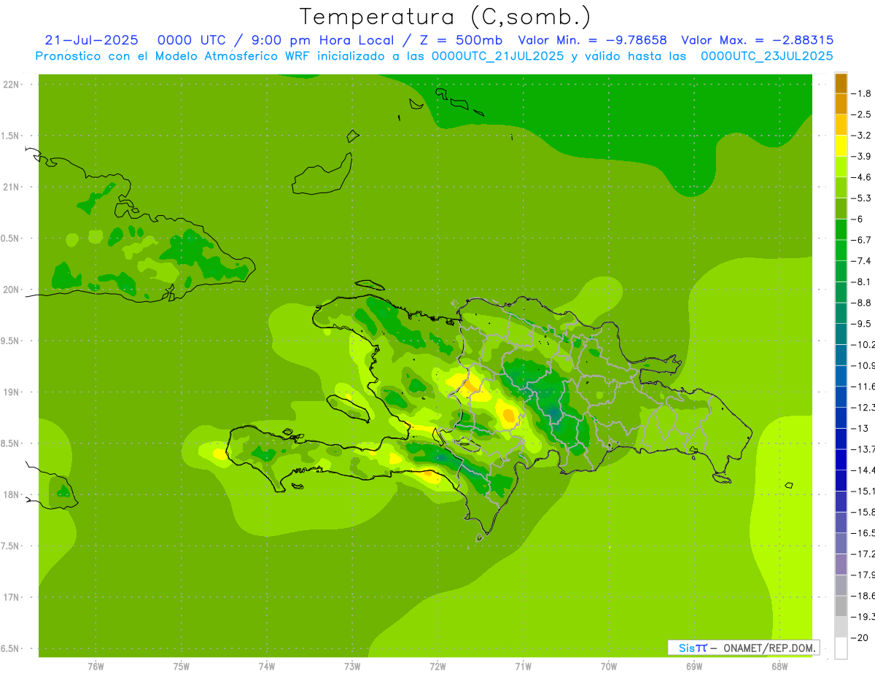This screenshot has height=676, width=875.
Task: Click the amber swatch between -2.5 and -3.2
Action: tap(841, 125)
